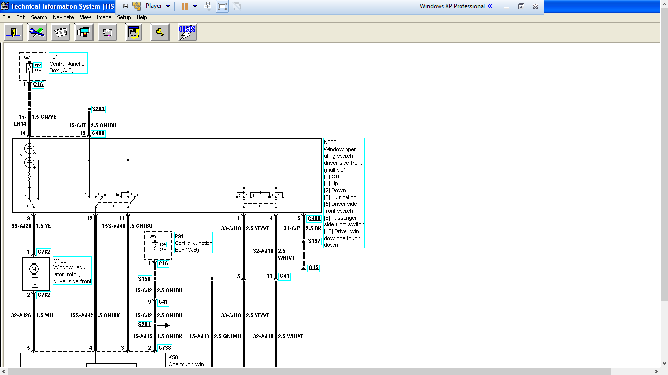
Task: Click C488 connector link beside pin 5
Action: pyautogui.click(x=314, y=219)
